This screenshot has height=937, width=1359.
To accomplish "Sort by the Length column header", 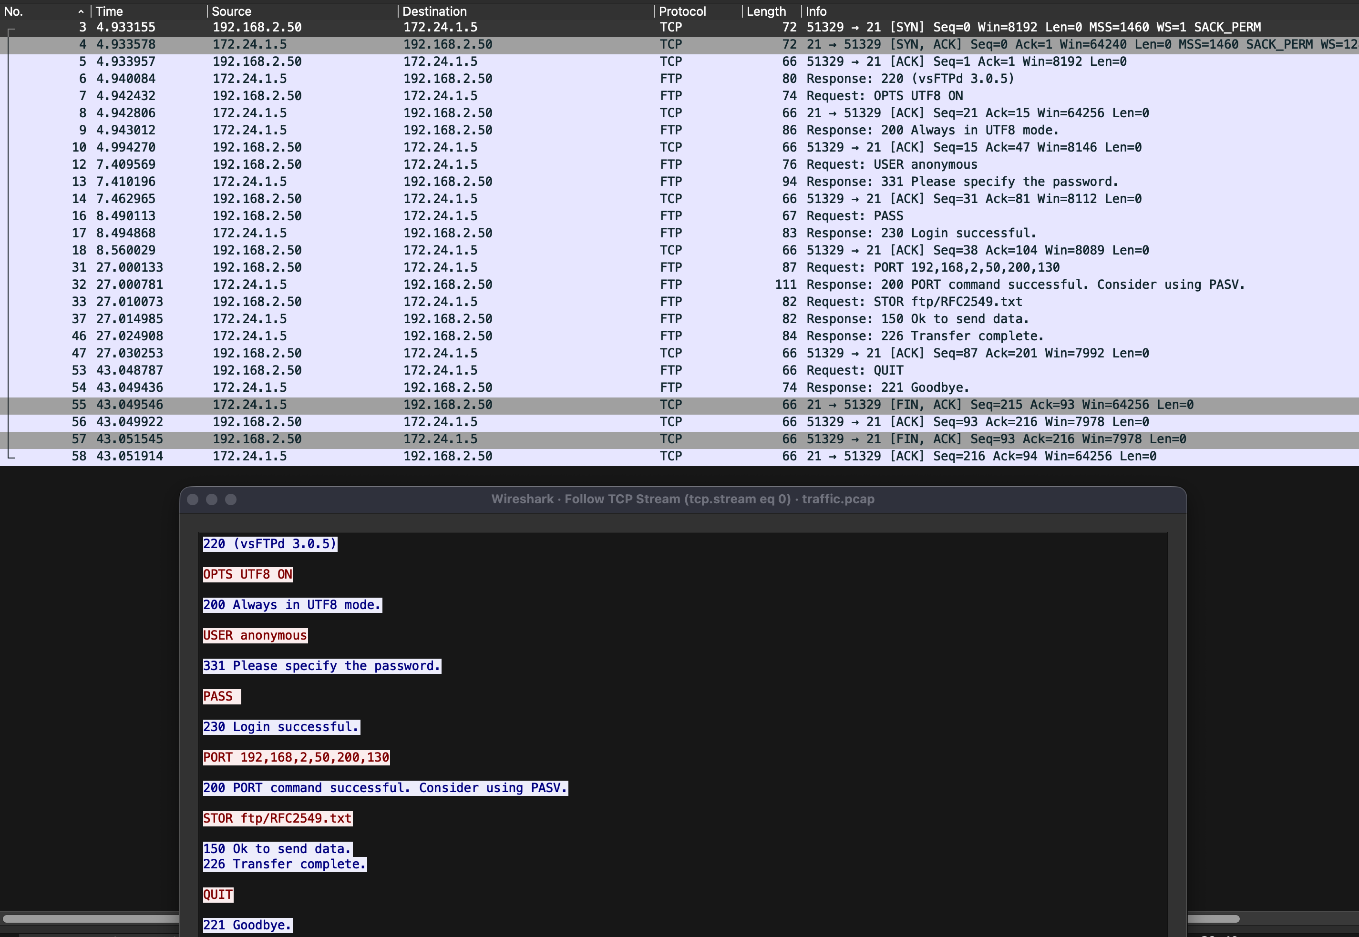I will tap(766, 11).
